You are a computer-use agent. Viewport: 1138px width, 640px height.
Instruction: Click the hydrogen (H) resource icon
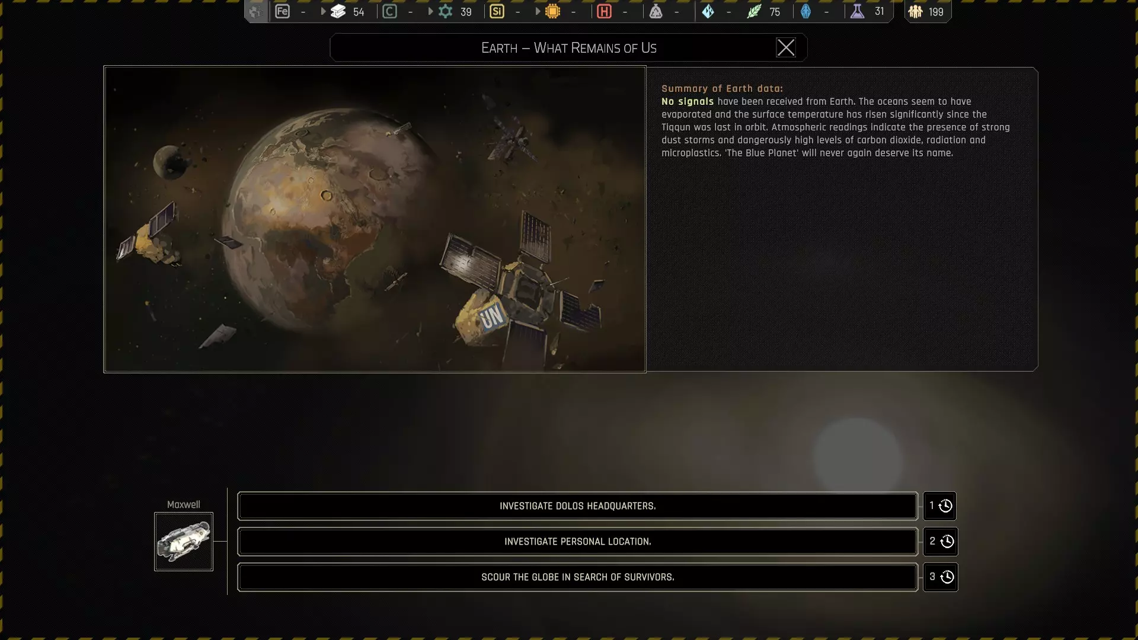pyautogui.click(x=604, y=11)
